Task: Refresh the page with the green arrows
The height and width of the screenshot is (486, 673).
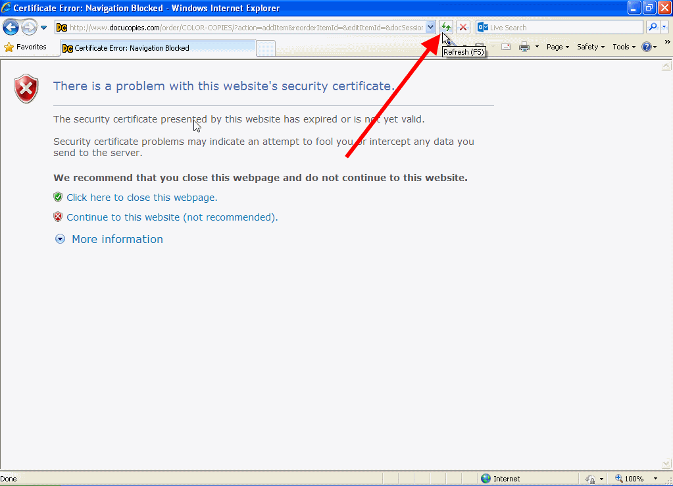Action: (x=446, y=28)
